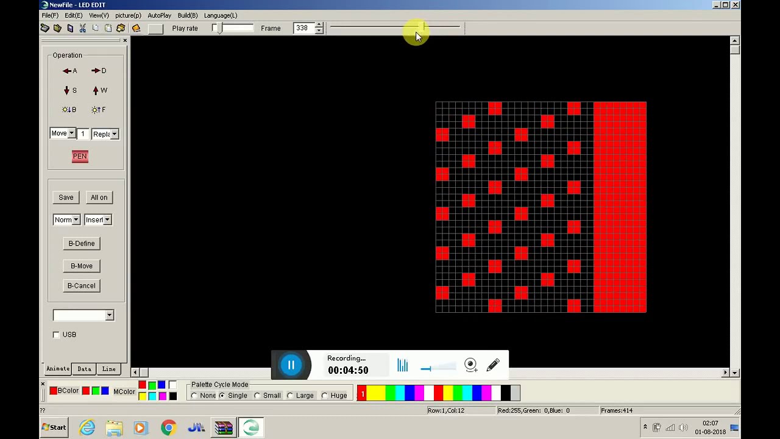Click the Frame number input field
The width and height of the screenshot is (780, 439).
(303, 28)
